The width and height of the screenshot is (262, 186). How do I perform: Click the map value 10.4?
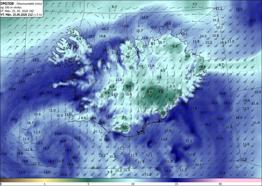pyautogui.click(x=127, y=170)
